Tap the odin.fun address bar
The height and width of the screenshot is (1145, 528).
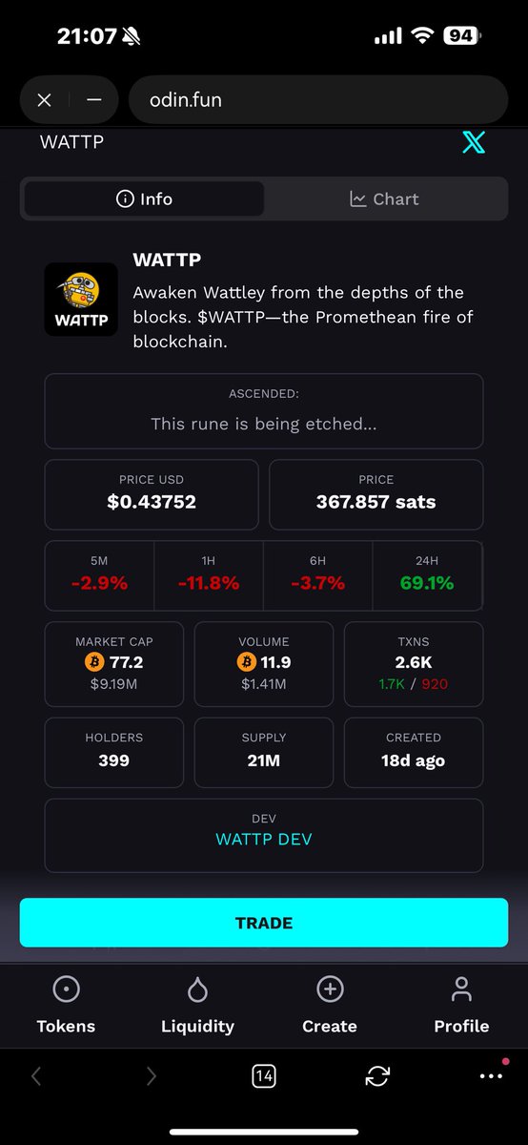(317, 99)
